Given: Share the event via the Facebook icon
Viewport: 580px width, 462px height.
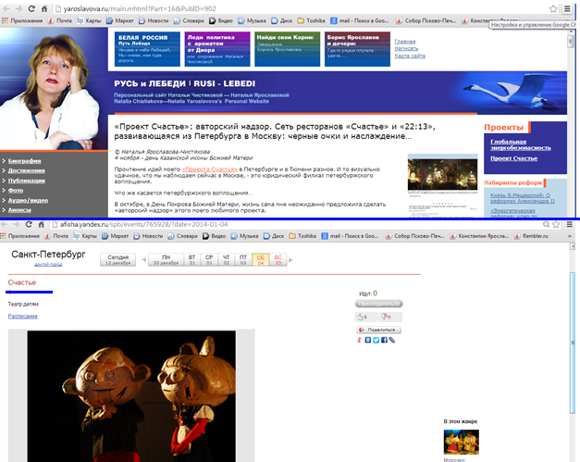Looking at the screenshot, I should tap(384, 340).
